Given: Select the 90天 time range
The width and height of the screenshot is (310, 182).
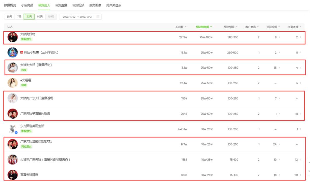Looking at the screenshot, I should pos(40,17).
